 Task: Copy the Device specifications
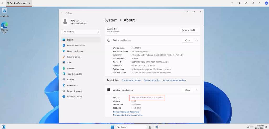point(188,40)
